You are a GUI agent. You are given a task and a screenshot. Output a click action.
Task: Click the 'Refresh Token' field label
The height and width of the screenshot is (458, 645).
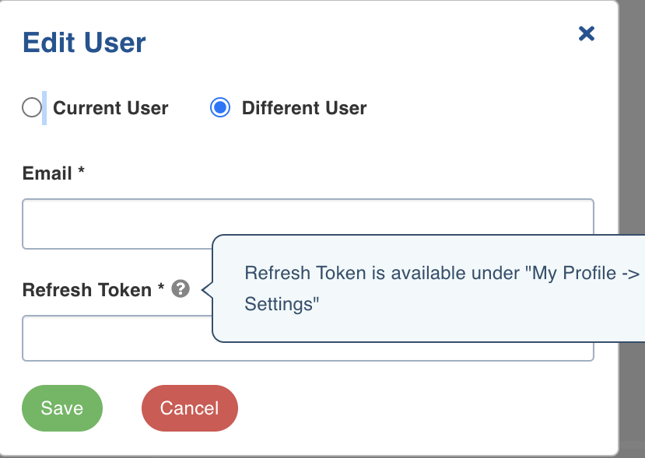click(87, 290)
